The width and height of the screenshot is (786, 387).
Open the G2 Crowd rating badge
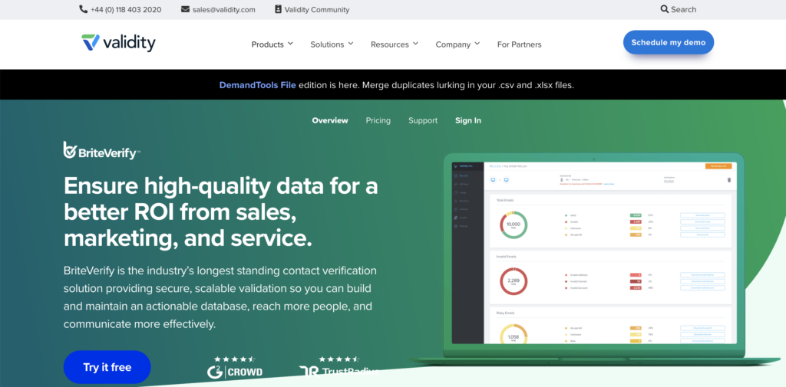tap(235, 367)
